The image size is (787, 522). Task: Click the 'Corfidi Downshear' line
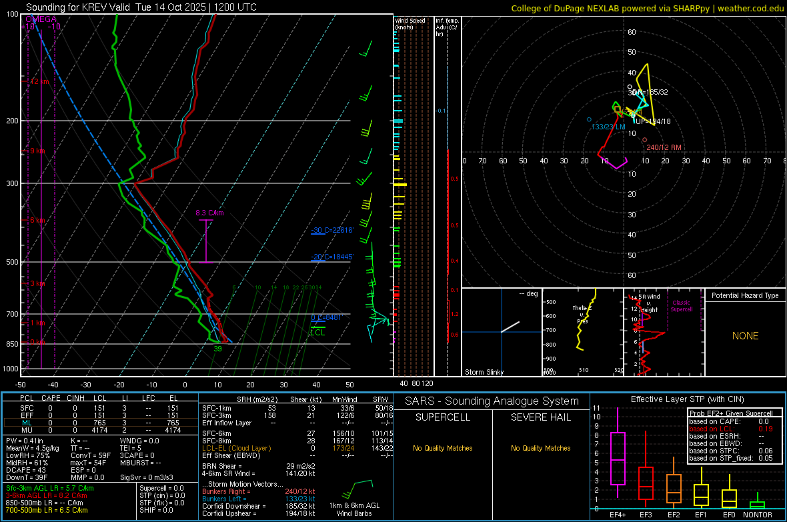pyautogui.click(x=259, y=506)
